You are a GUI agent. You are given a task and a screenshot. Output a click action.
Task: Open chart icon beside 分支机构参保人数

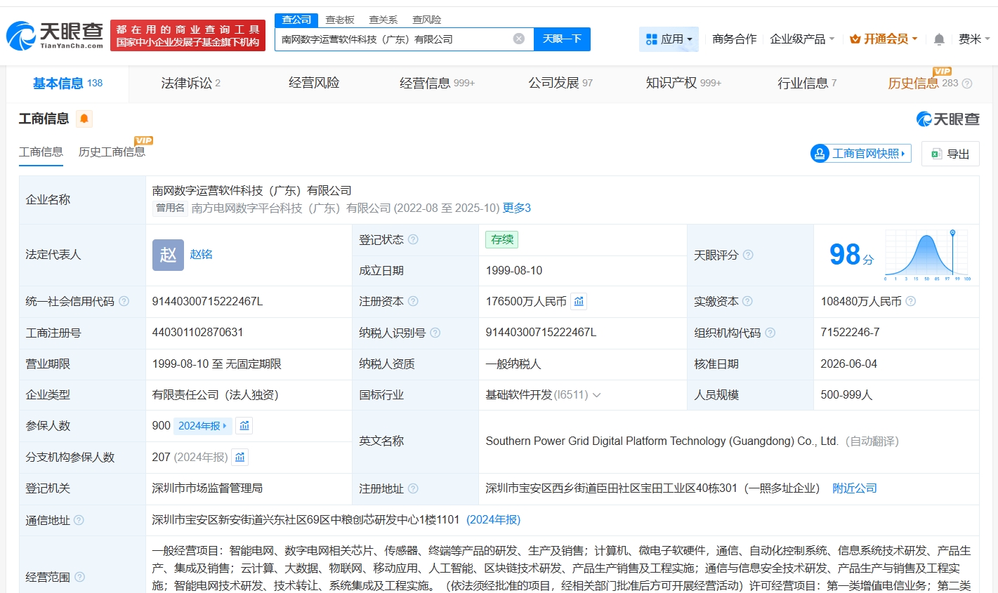coord(240,457)
